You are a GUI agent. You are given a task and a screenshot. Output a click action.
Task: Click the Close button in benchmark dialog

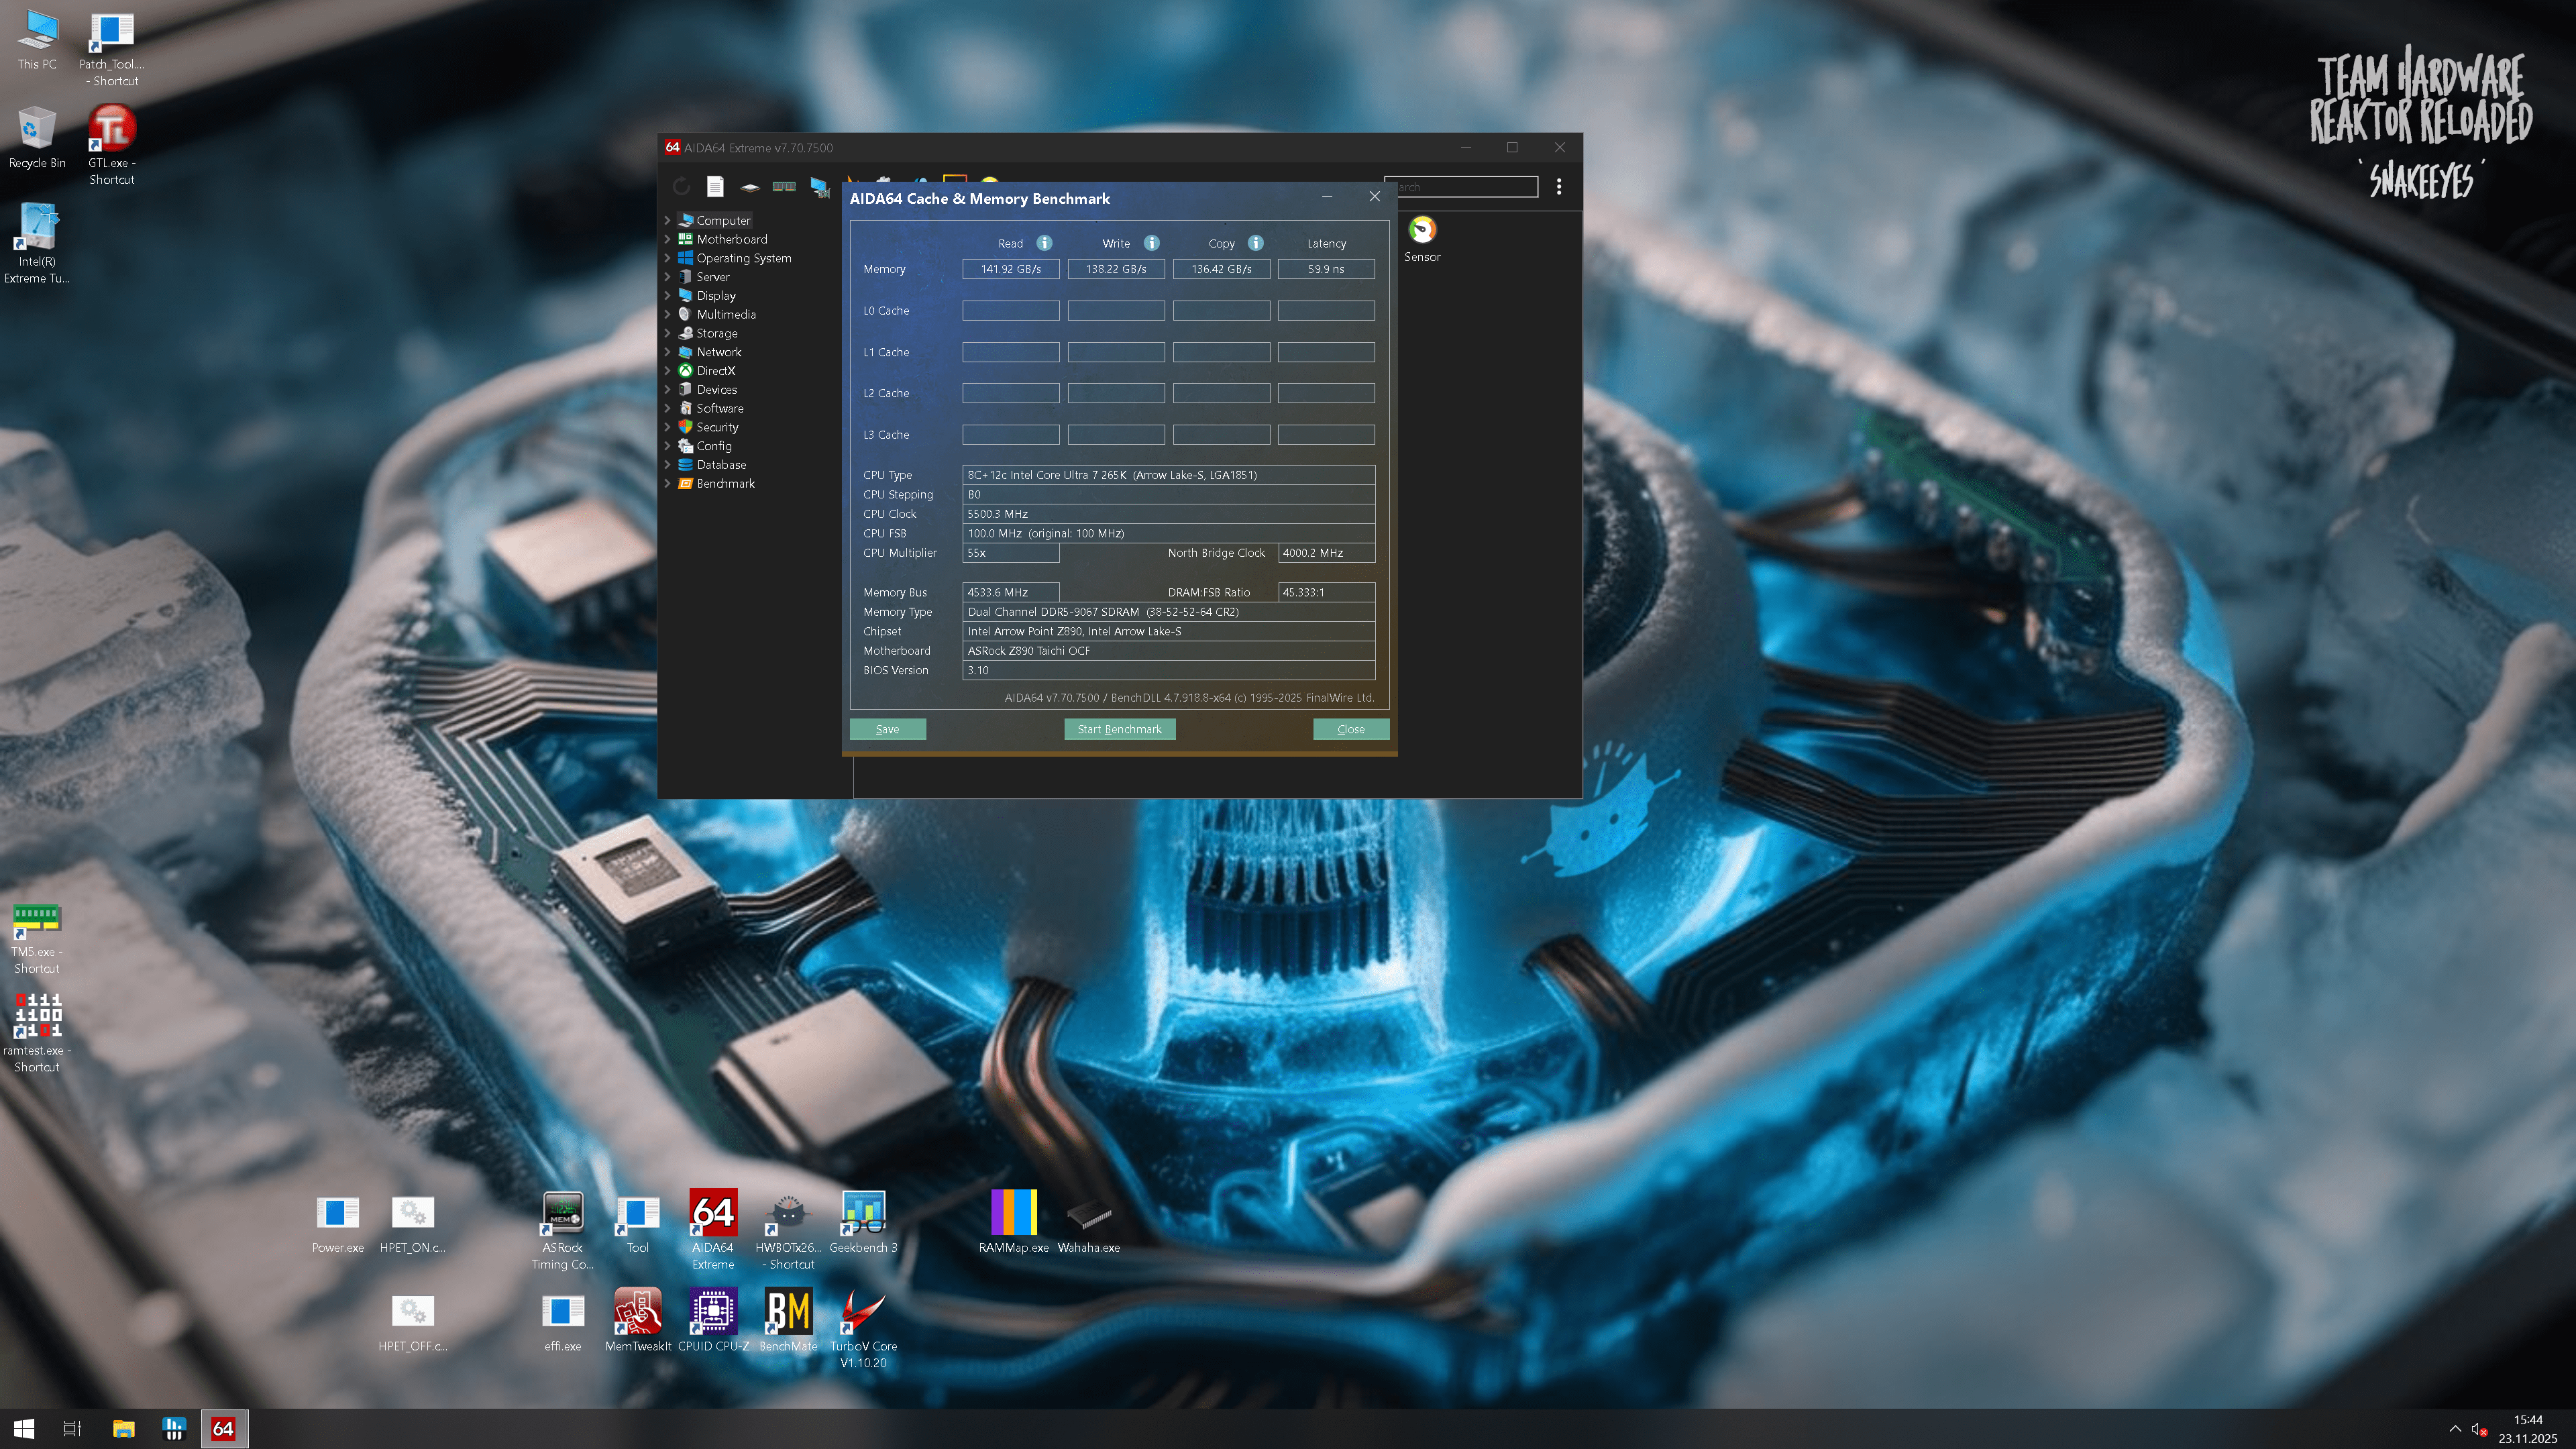[x=1350, y=729]
